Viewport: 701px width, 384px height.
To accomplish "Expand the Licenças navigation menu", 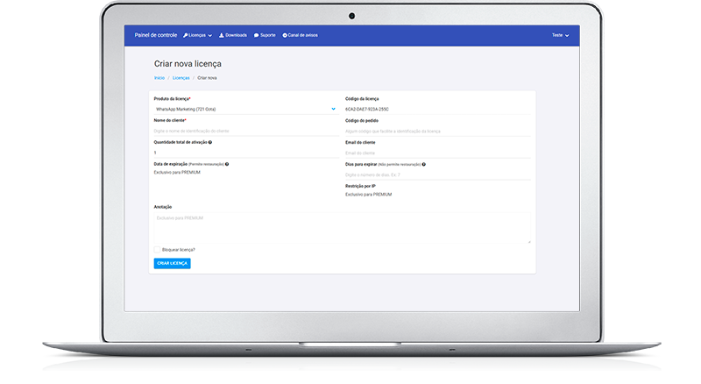I will pyautogui.click(x=200, y=35).
